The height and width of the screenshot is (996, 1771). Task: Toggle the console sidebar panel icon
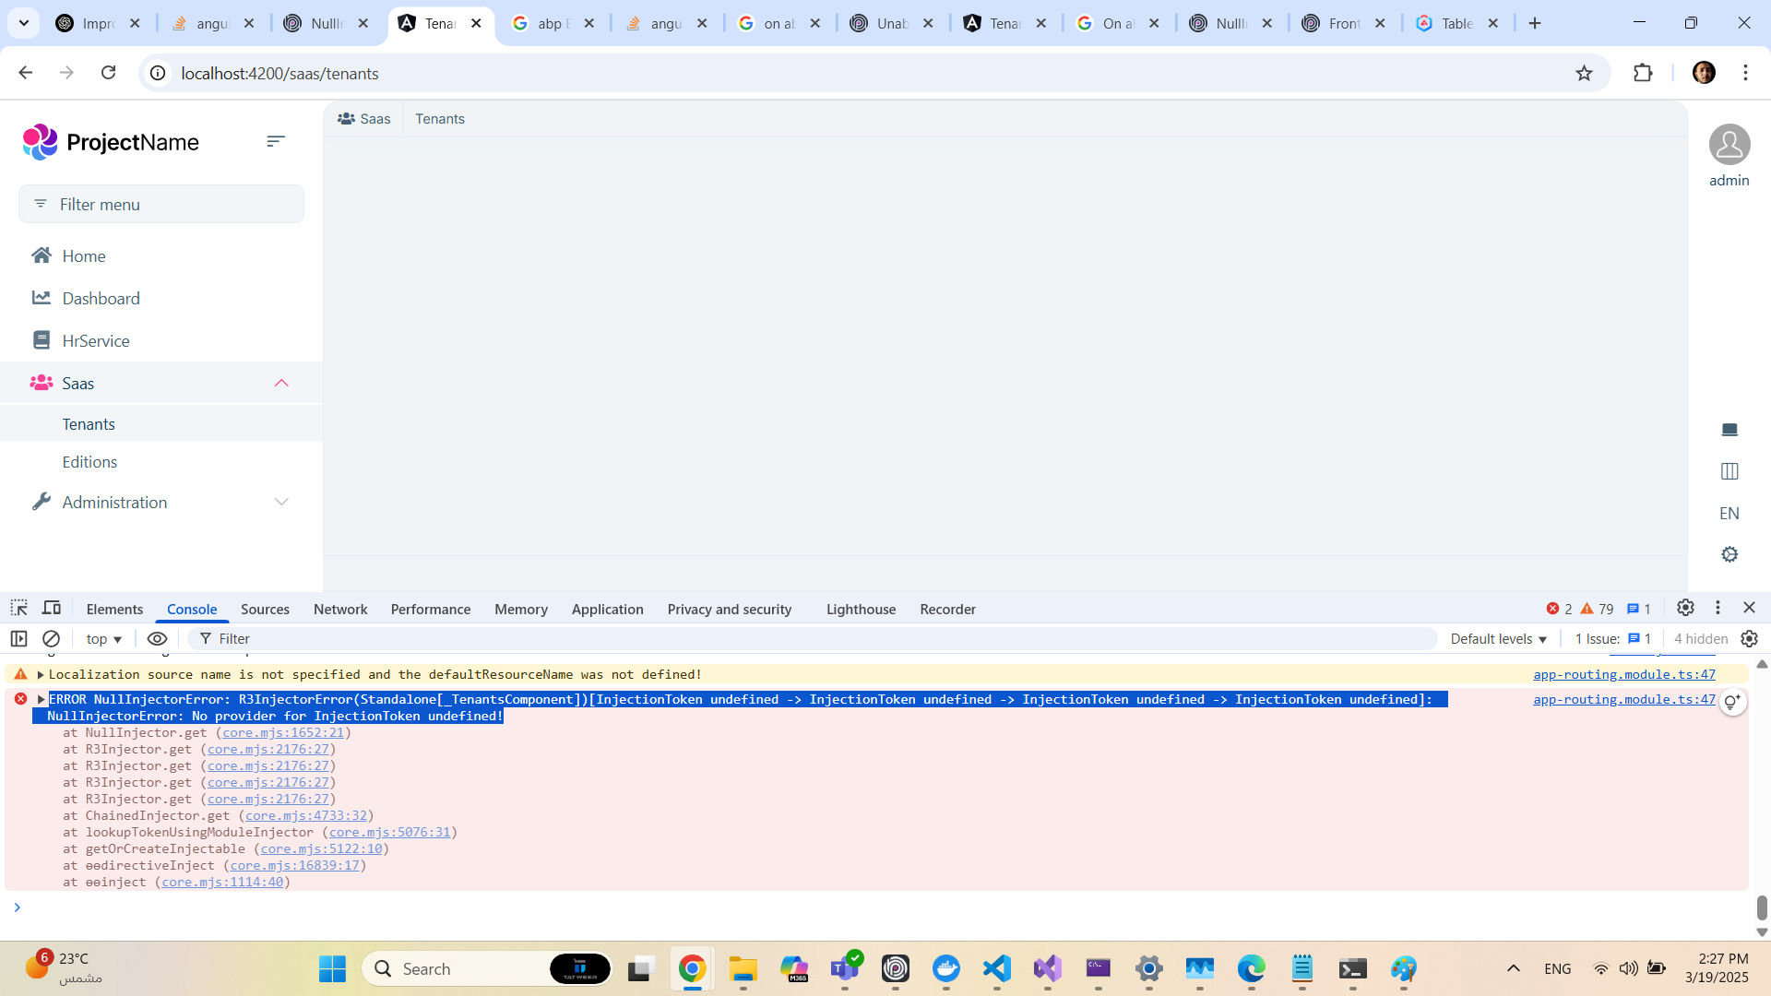(x=18, y=638)
